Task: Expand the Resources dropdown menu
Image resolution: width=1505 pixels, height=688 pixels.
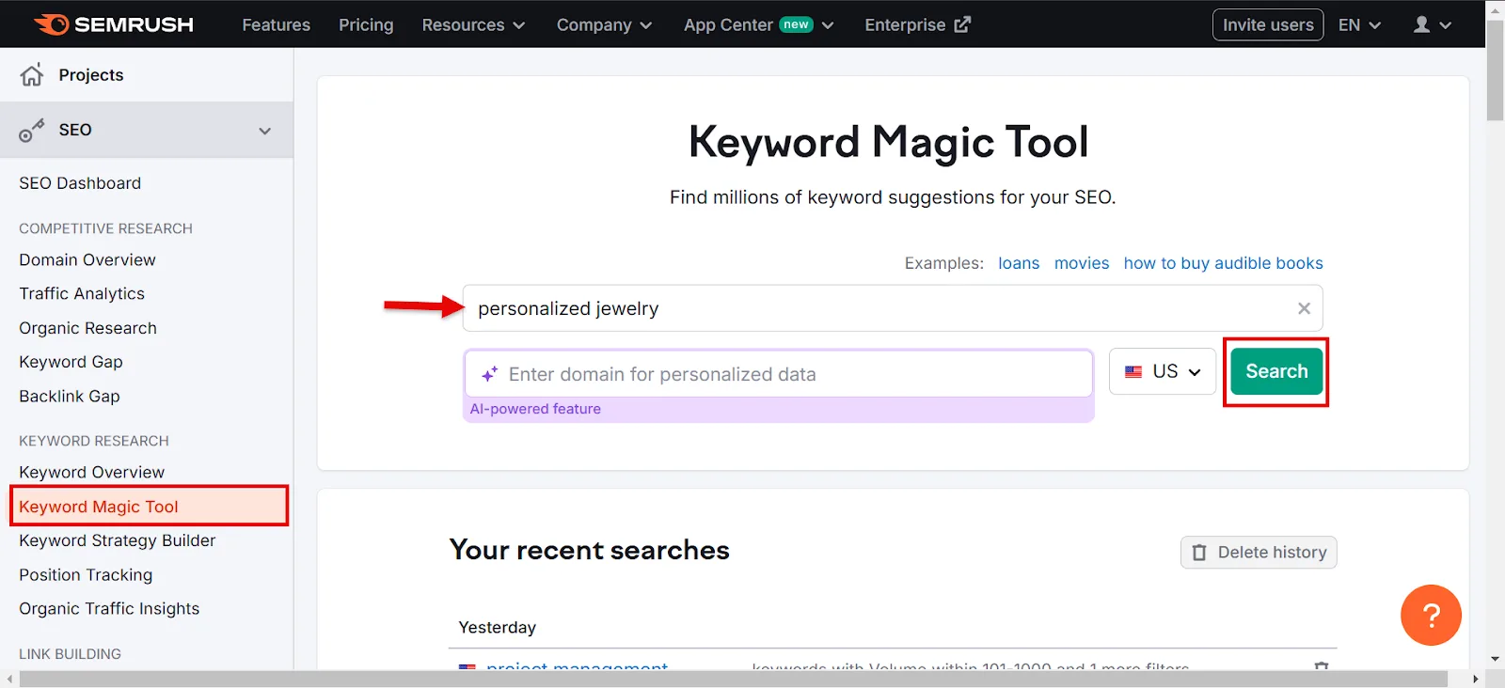Action: point(473,24)
